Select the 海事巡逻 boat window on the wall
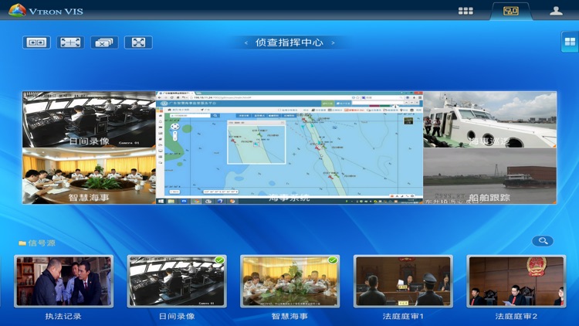 click(x=489, y=120)
